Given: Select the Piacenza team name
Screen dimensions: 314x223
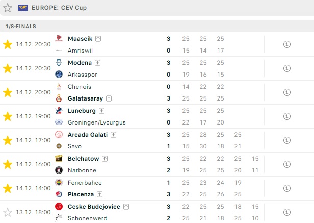Looking at the screenshot, I should 81,194.
